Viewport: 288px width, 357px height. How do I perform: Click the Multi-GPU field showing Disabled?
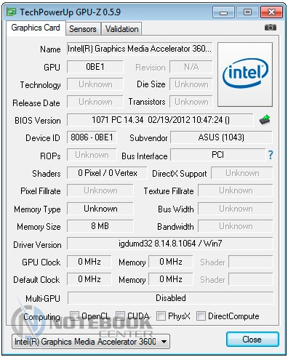coord(171,298)
